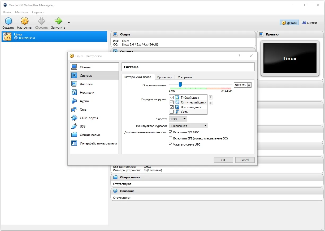The width and height of the screenshot is (325, 231).
Task: Click the OK button
Action: point(223,160)
